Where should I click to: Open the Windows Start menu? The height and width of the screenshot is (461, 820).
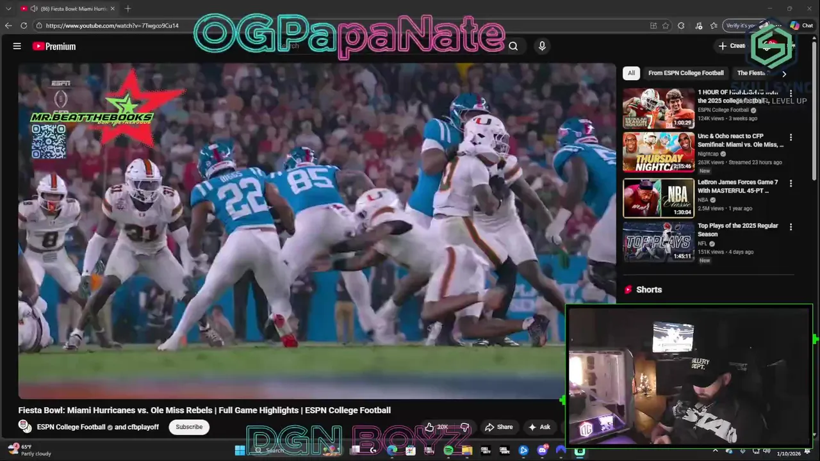point(240,450)
